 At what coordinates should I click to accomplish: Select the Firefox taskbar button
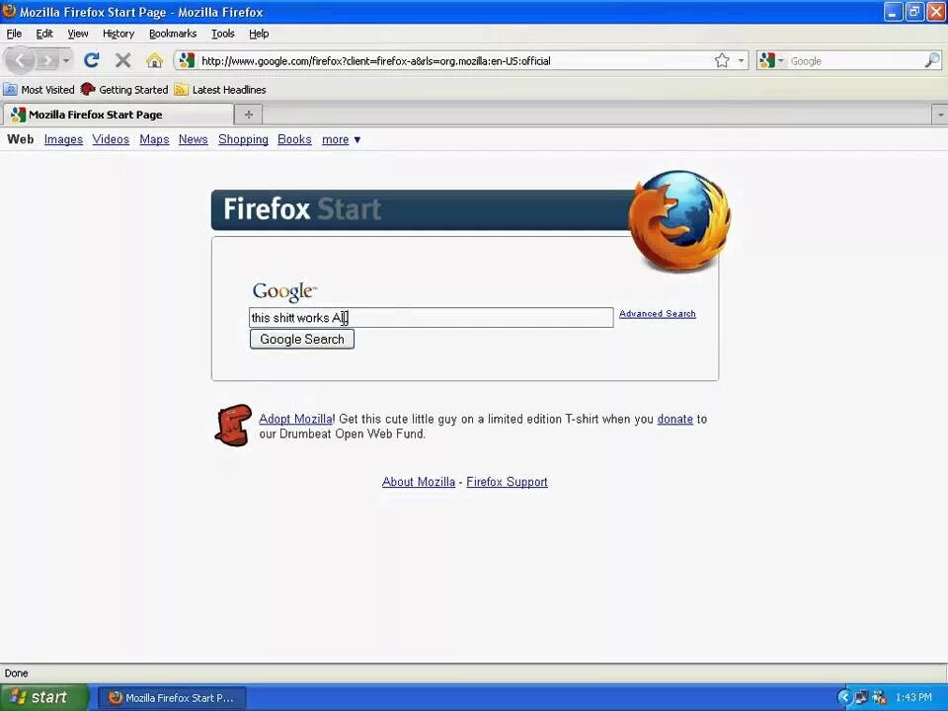172,698
